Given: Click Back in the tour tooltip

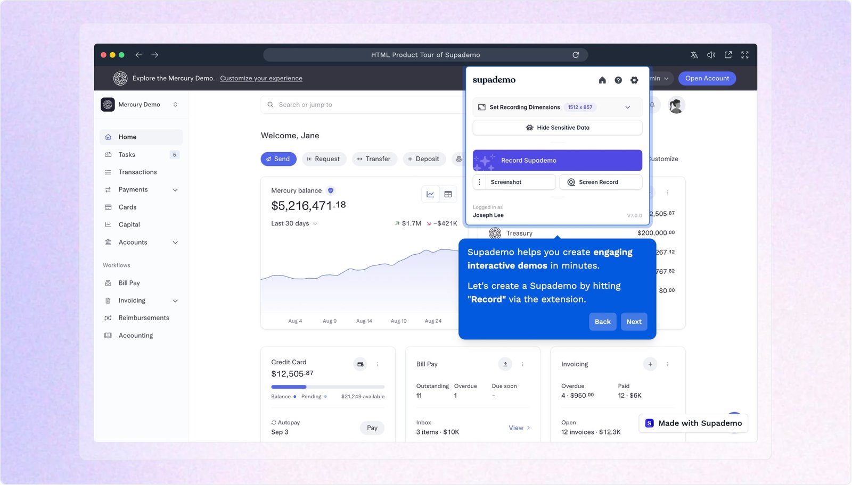Looking at the screenshot, I should (x=603, y=322).
